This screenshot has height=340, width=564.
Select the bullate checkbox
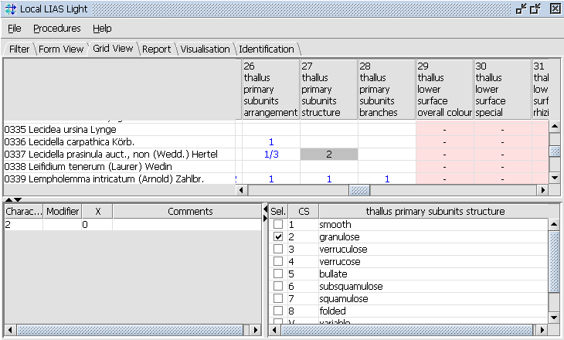[278, 274]
